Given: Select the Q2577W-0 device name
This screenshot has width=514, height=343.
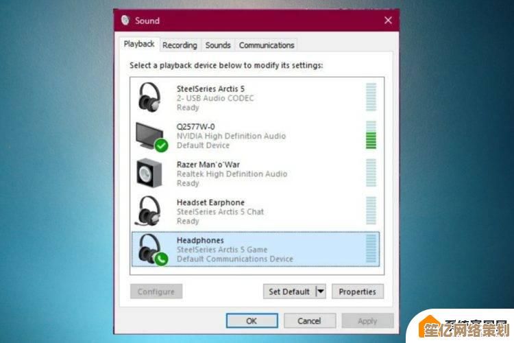Looking at the screenshot, I should 196,127.
